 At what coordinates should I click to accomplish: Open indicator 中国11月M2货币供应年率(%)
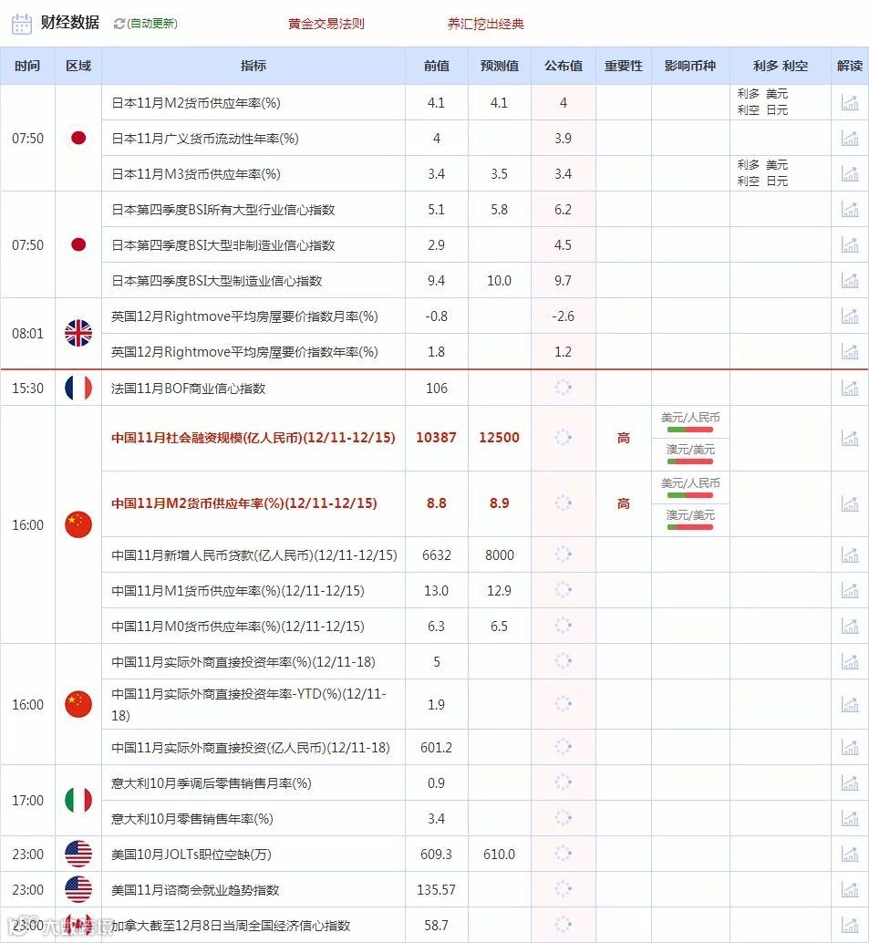point(244,503)
